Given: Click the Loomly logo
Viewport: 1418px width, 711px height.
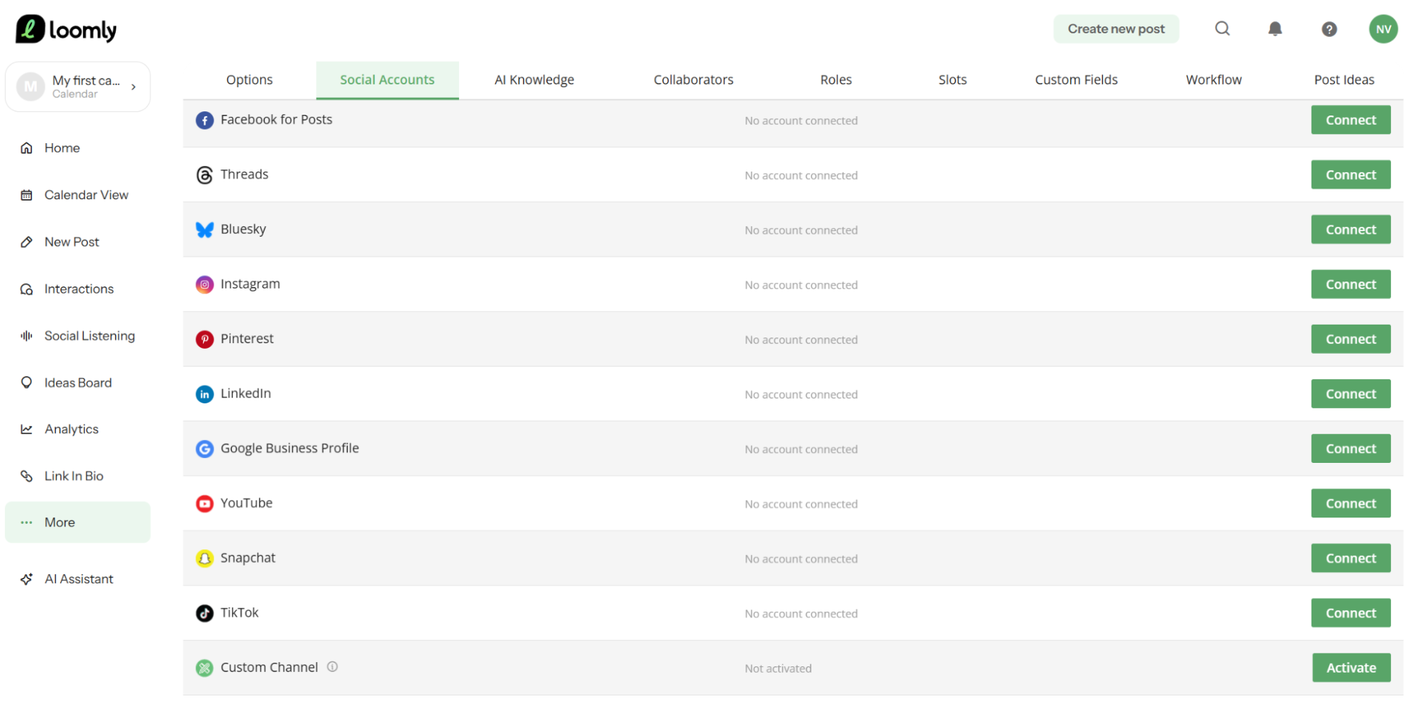Looking at the screenshot, I should [66, 29].
